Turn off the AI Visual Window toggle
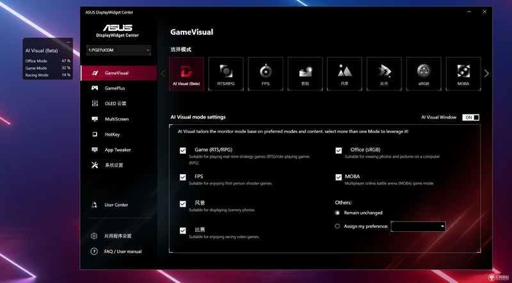 [x=471, y=117]
